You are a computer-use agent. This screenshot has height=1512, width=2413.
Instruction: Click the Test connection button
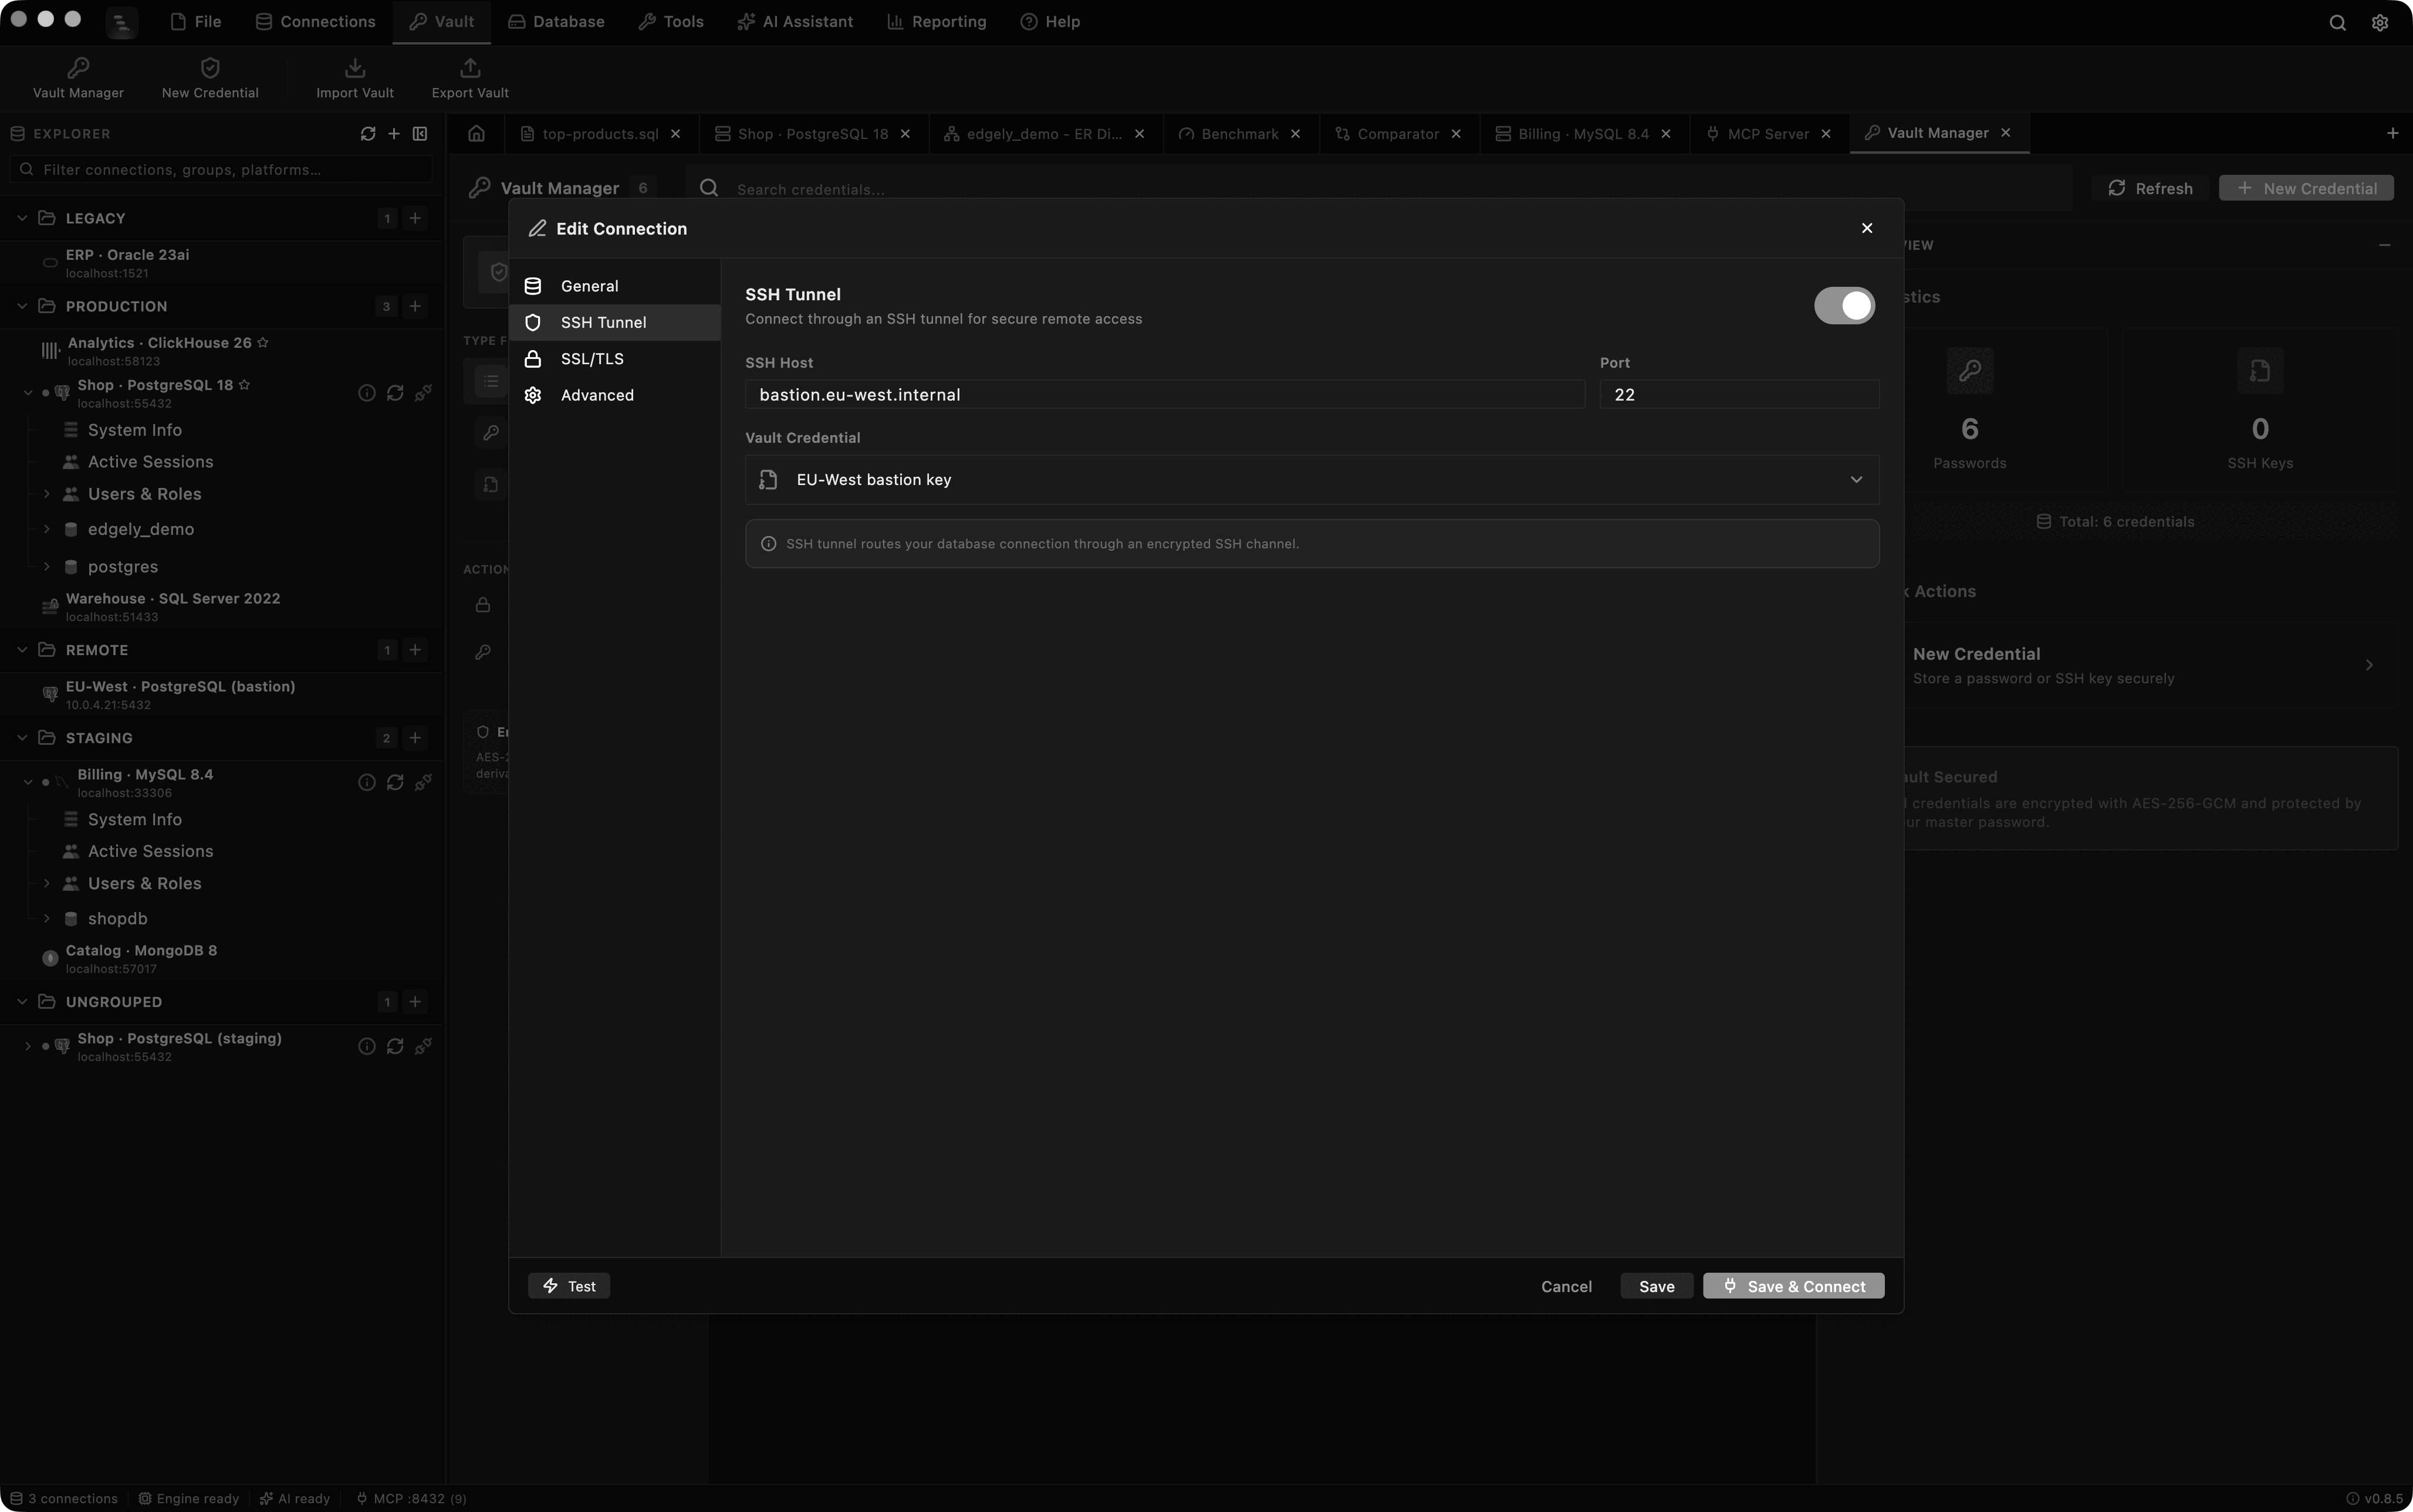[569, 1286]
